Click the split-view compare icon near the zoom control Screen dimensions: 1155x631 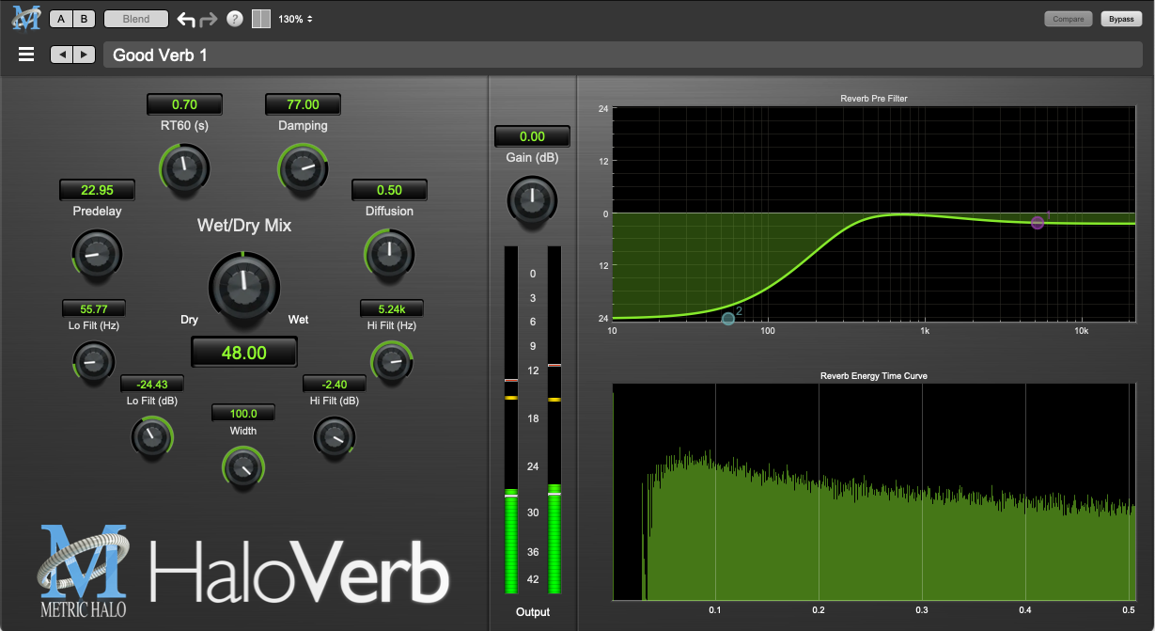[x=260, y=18]
